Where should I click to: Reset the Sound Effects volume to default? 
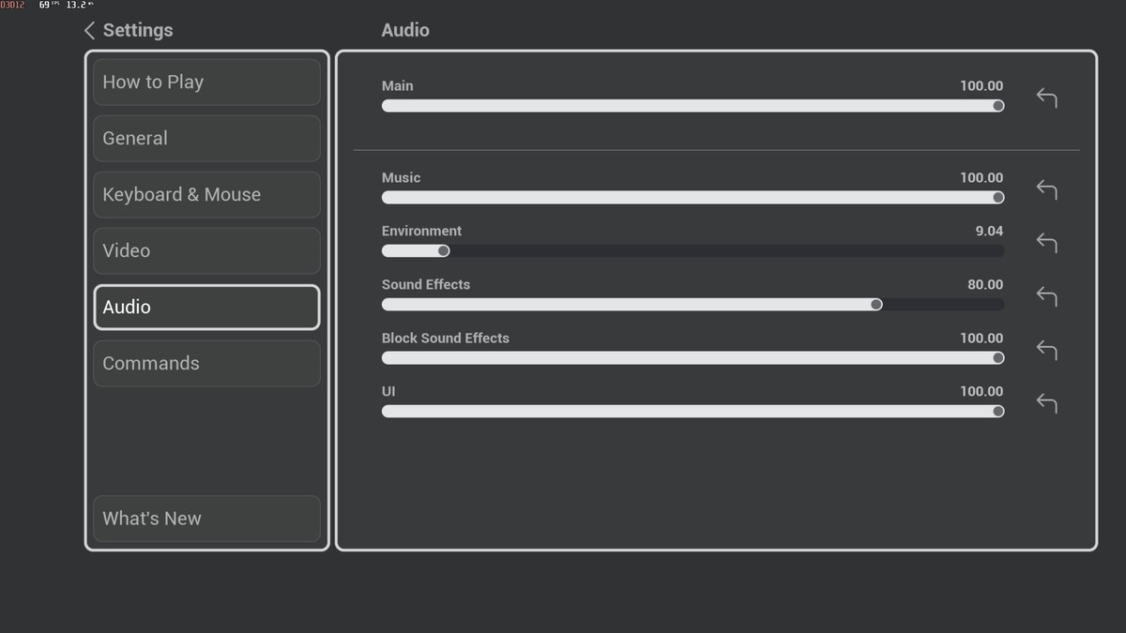pos(1046,296)
